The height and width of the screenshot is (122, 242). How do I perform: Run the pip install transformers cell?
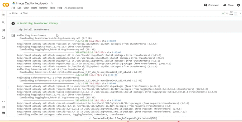coord(13,24)
